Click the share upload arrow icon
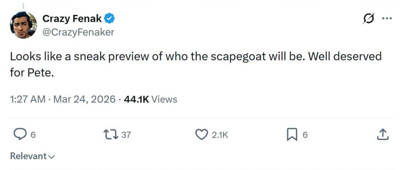The width and height of the screenshot is (401, 170). [x=382, y=134]
